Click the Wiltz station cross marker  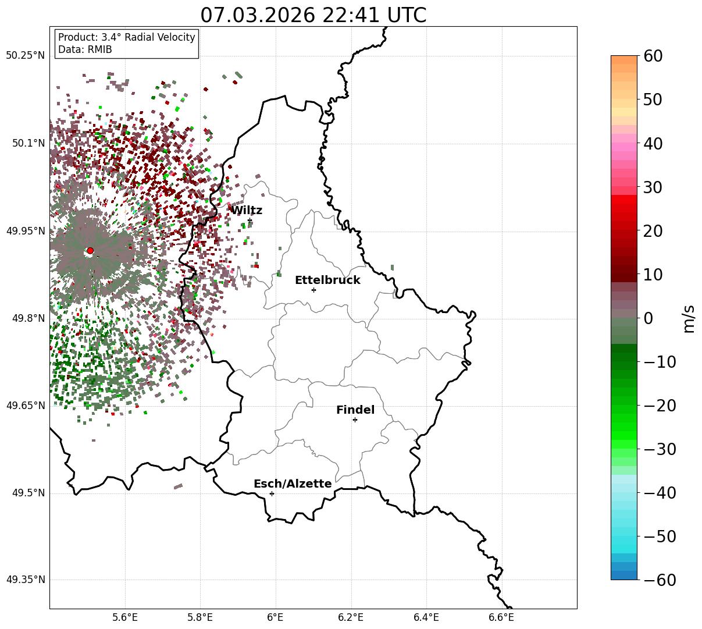[x=250, y=220]
